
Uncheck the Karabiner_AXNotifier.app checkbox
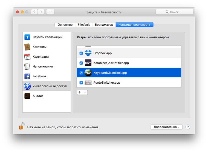point(81,63)
